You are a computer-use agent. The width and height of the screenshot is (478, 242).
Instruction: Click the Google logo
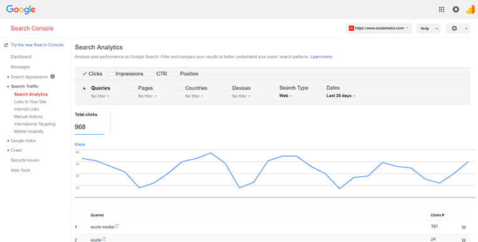(x=21, y=9)
